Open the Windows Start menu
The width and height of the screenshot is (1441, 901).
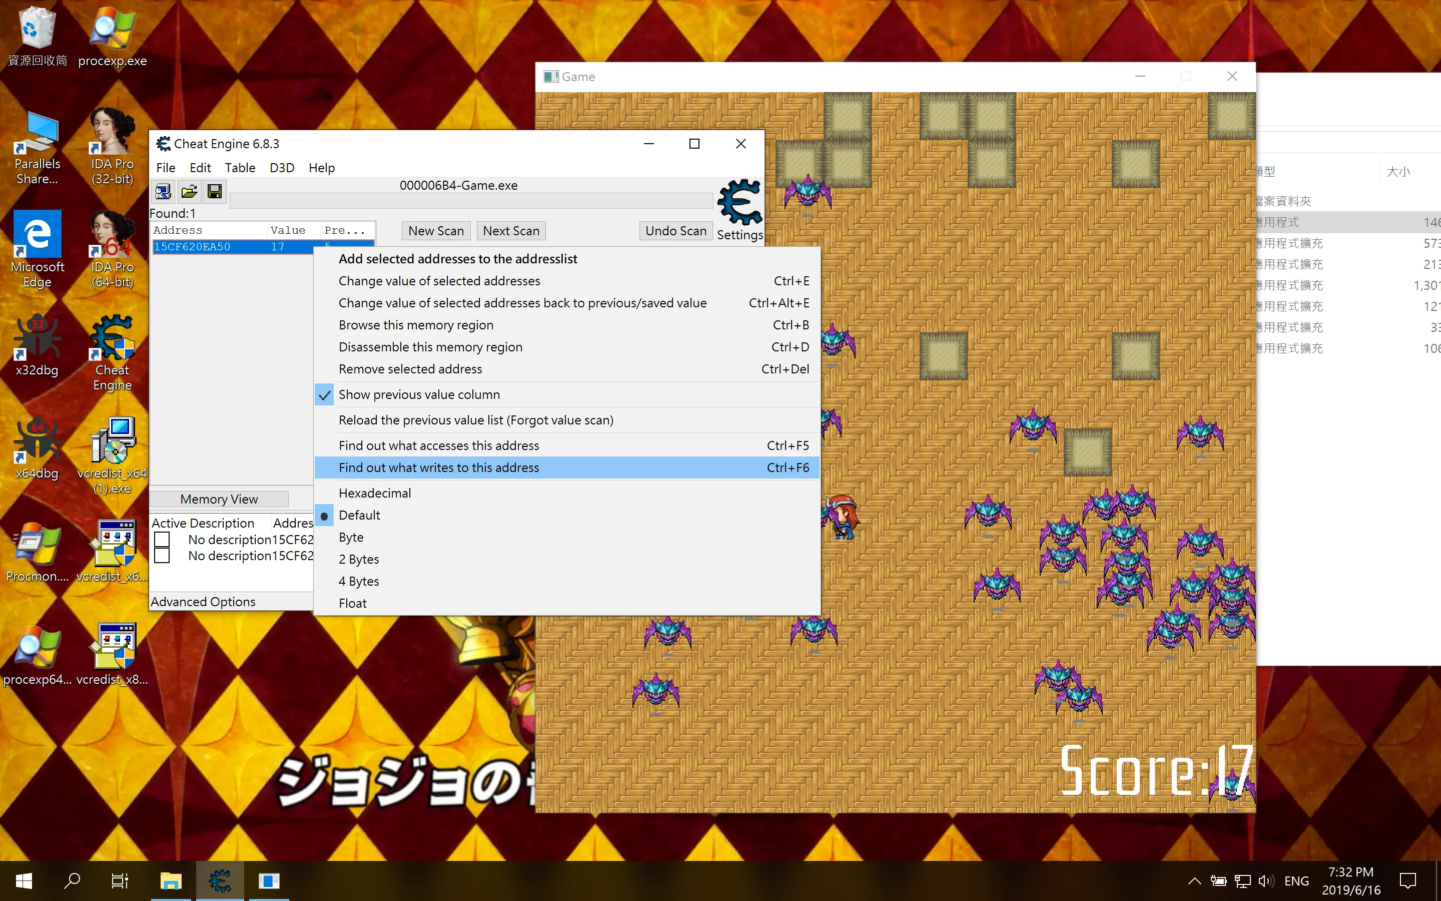pos(24,881)
